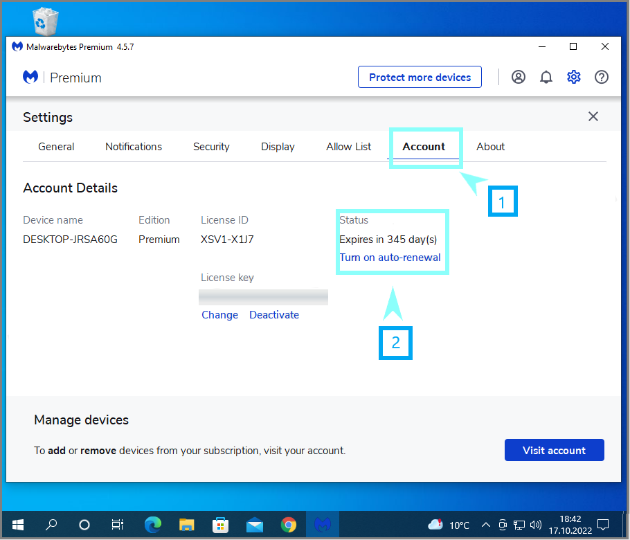Screen dimensions: 630x540
Task: Maximize the Malwarebytes window
Action: (573, 46)
